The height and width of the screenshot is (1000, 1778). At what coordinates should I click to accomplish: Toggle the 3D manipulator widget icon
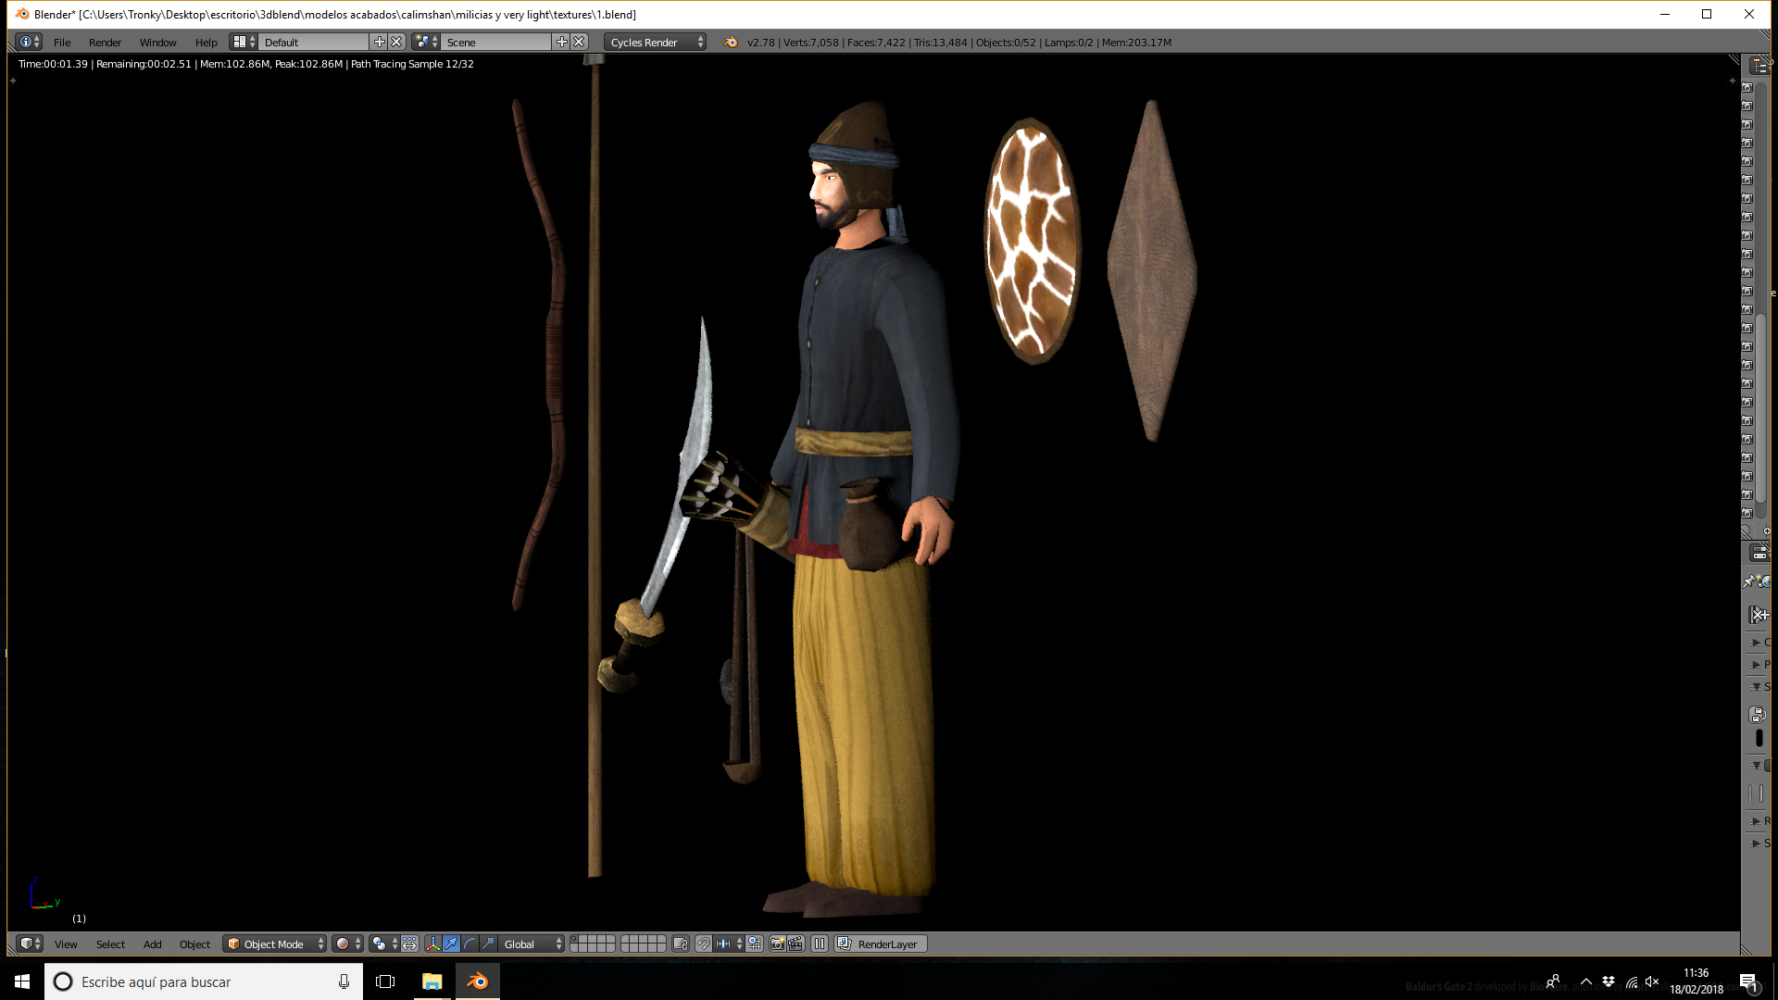432,944
